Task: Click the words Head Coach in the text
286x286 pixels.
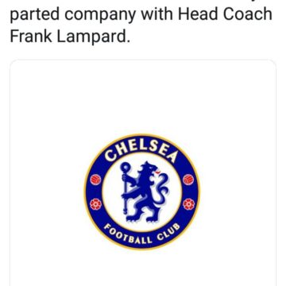Action: [x=225, y=13]
